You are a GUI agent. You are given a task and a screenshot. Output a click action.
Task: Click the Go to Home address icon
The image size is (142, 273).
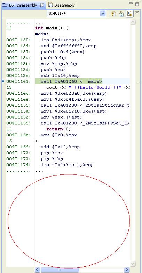pyautogui.click(x=122, y=14)
